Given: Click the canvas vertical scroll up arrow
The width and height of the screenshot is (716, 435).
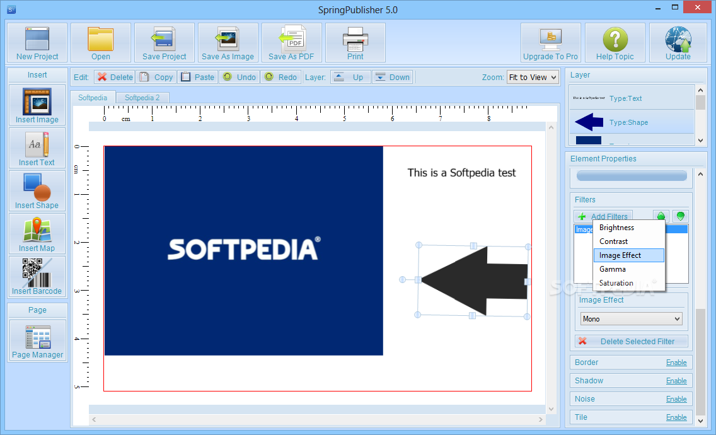Looking at the screenshot, I should point(551,127).
